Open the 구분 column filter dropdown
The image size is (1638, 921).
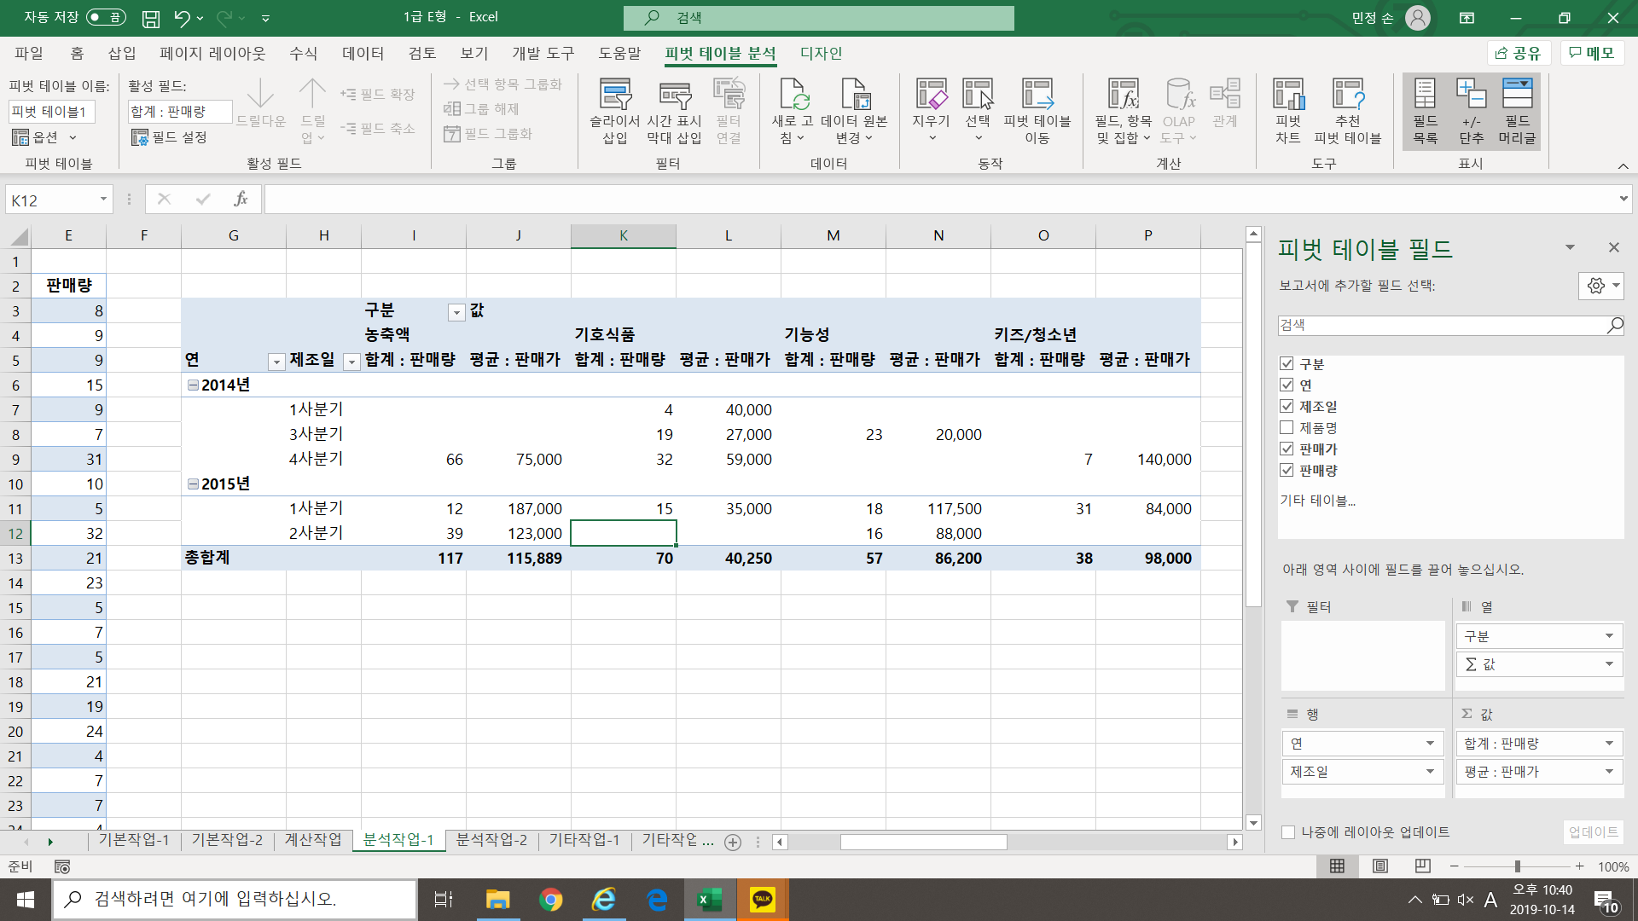coord(456,313)
